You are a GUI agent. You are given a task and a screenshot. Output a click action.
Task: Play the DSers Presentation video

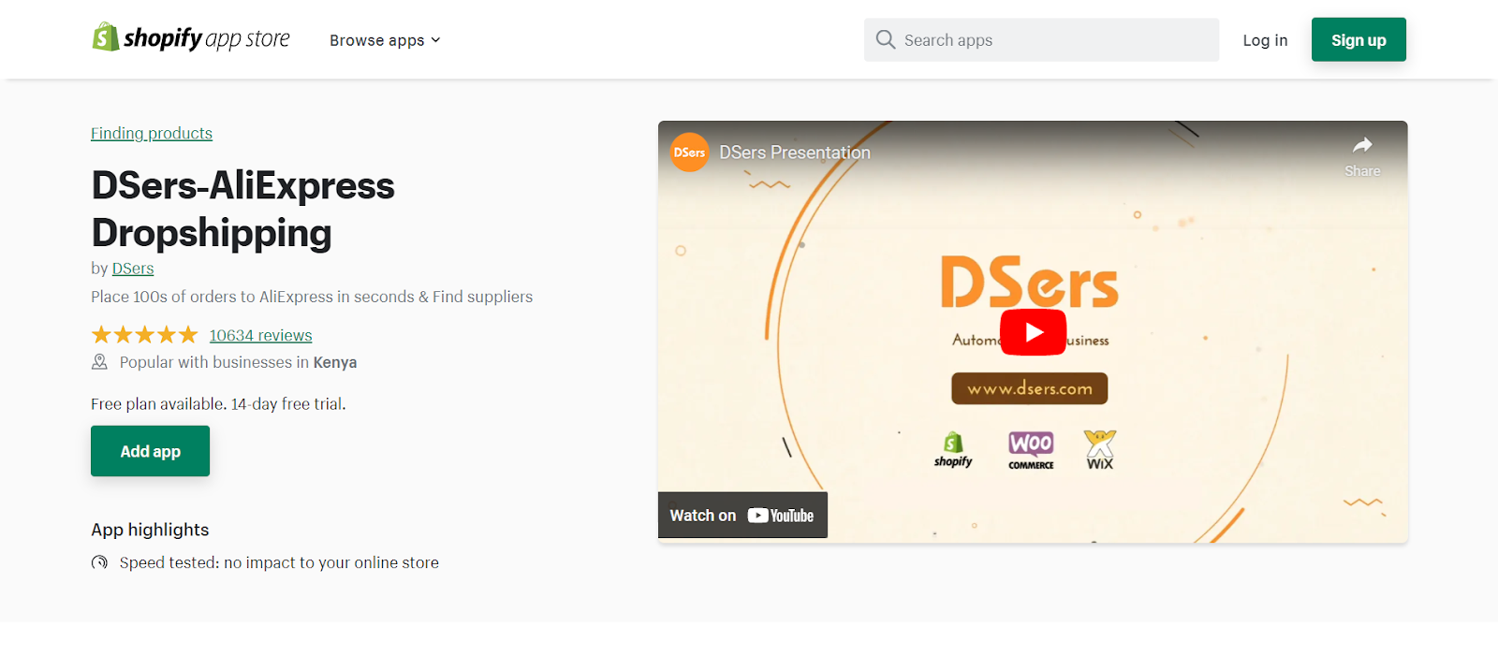(x=1033, y=332)
